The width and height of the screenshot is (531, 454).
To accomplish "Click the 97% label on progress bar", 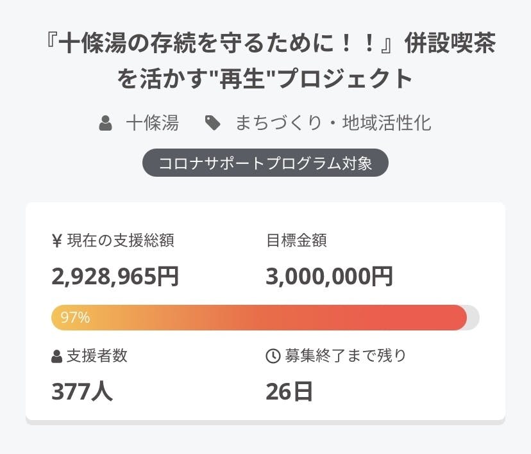I will click(75, 318).
